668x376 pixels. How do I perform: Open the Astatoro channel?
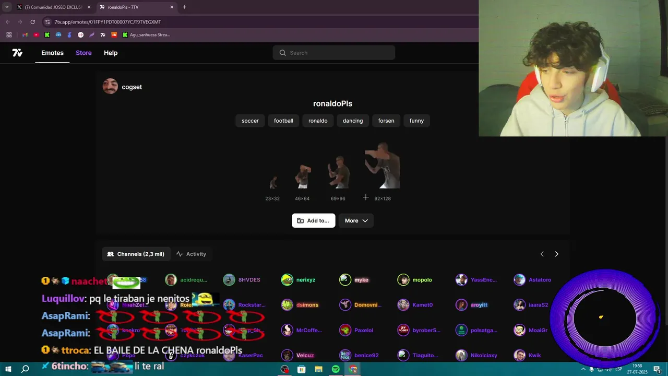click(x=532, y=280)
